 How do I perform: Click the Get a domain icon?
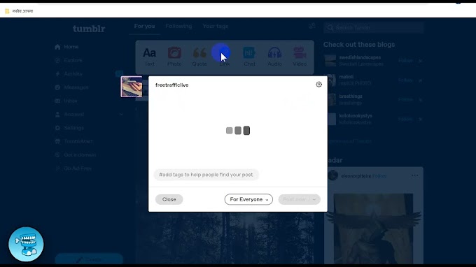[x=57, y=155]
